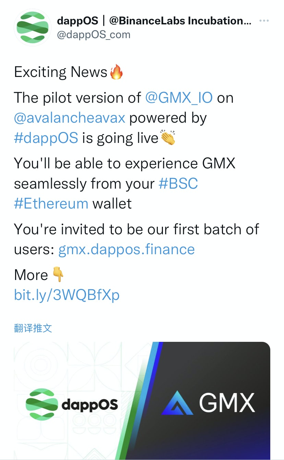Click the green dappOS logo in the image

(42, 404)
